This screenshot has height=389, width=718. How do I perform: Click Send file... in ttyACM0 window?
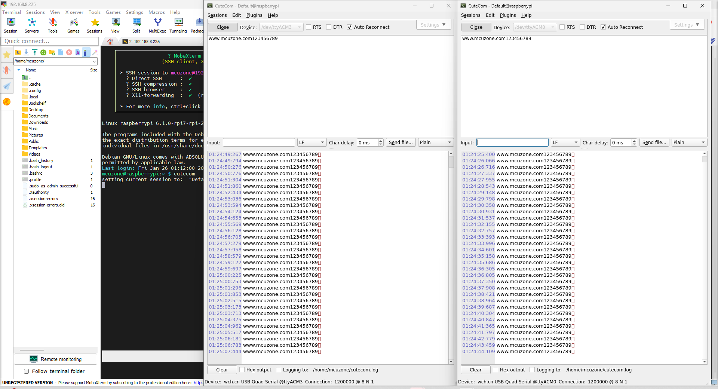pos(654,143)
